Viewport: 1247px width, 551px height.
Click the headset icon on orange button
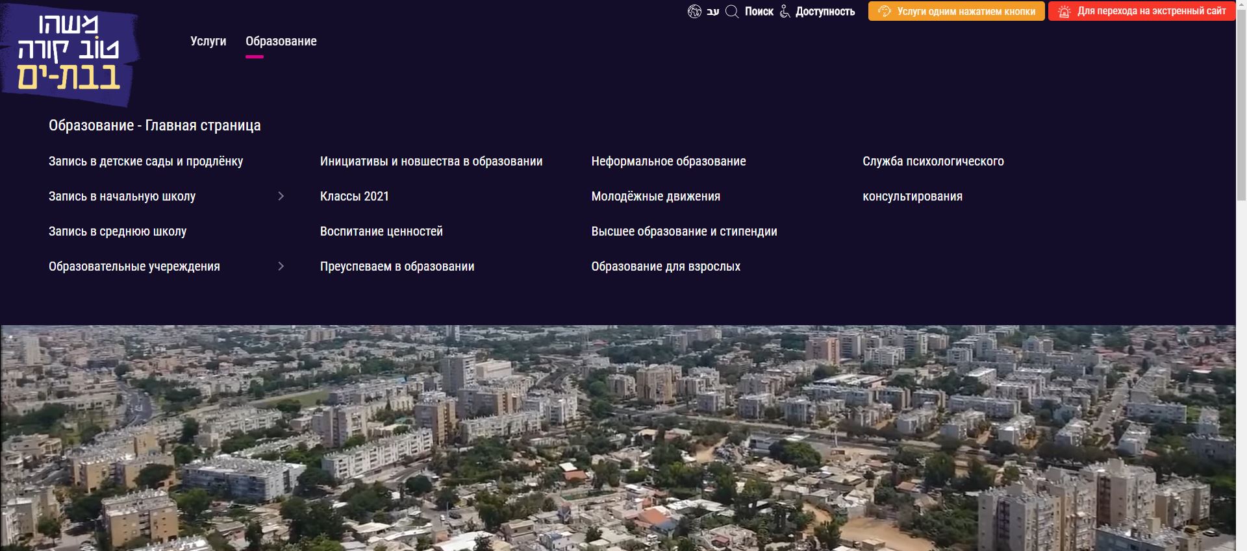point(884,12)
